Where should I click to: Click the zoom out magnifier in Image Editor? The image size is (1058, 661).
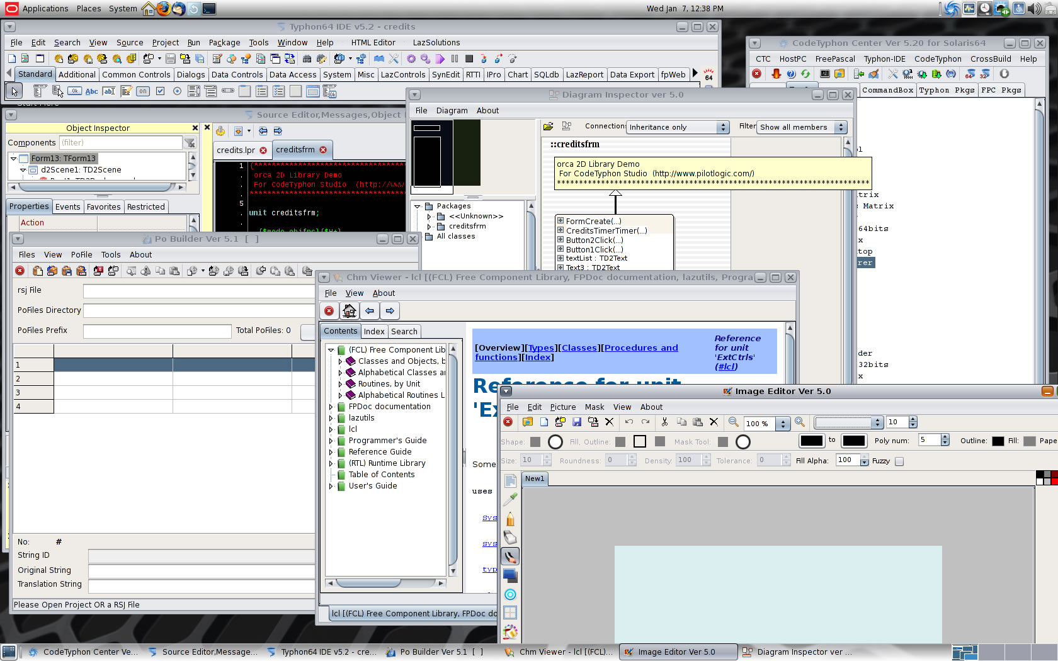[733, 422]
